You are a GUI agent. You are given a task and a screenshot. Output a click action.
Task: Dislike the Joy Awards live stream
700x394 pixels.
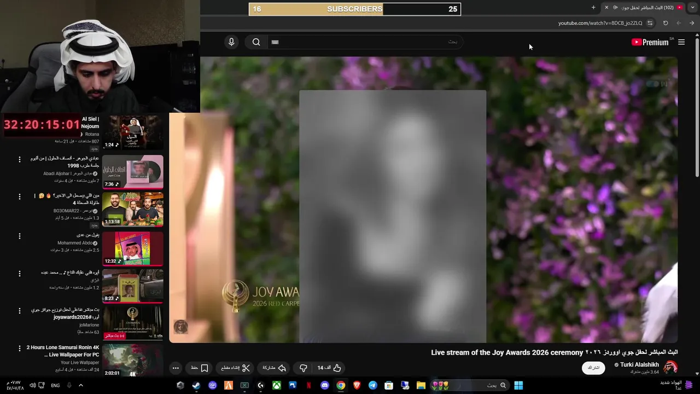[x=304, y=368]
